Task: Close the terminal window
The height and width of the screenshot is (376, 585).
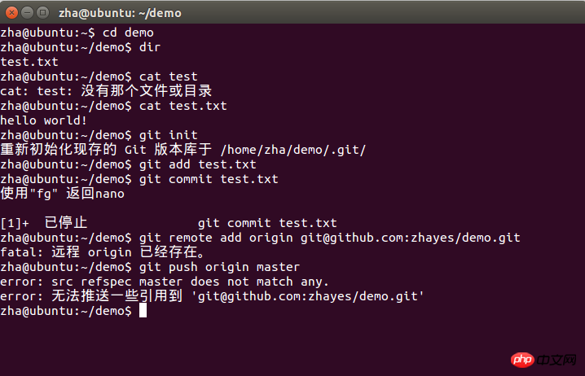Action: click(12, 13)
